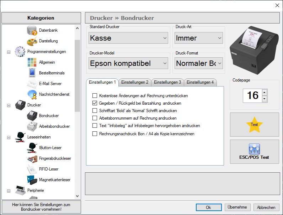
Task: Click the category list scroll up arrow
Action: coord(77,28)
